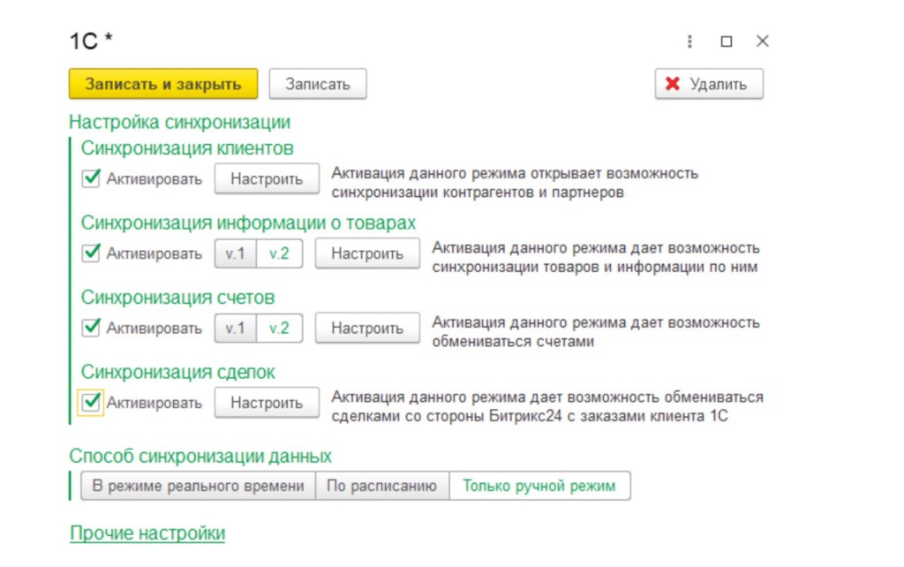This screenshot has height=567, width=904.
Task: Select v.2 under Синхронизация счетов
Action: pyautogui.click(x=279, y=328)
